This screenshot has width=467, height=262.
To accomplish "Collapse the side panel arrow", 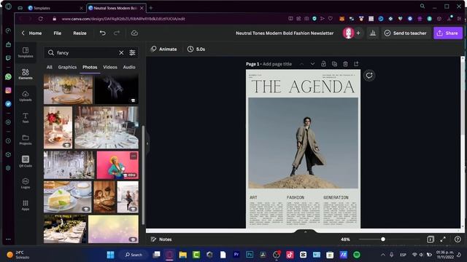I will point(147,143).
